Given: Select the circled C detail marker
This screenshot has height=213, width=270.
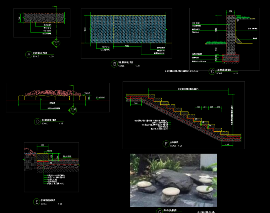Looking at the screenshot, I should click(x=212, y=71).
